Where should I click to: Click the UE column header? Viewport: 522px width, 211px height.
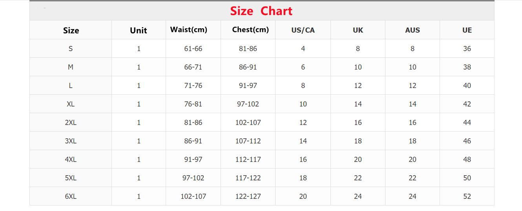click(467, 30)
